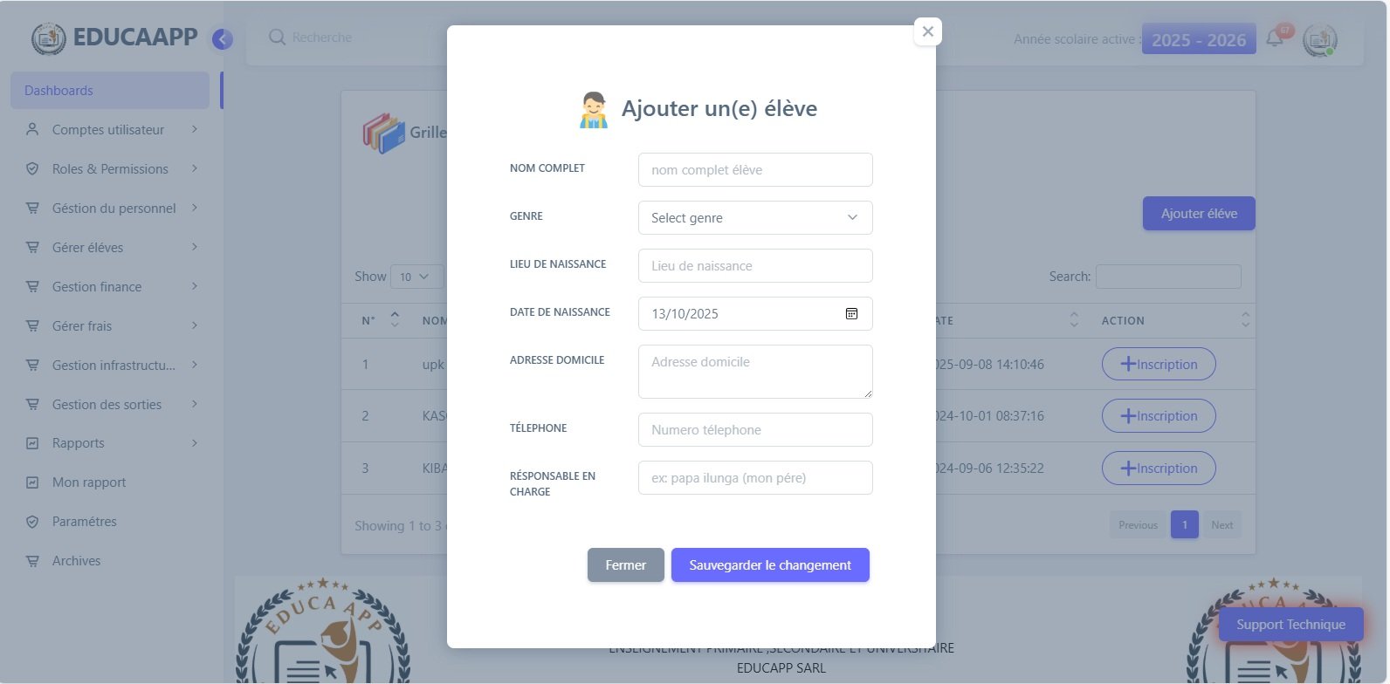Click the EDUCAAPP logo icon
This screenshot has width=1390, height=684.
pyautogui.click(x=48, y=38)
